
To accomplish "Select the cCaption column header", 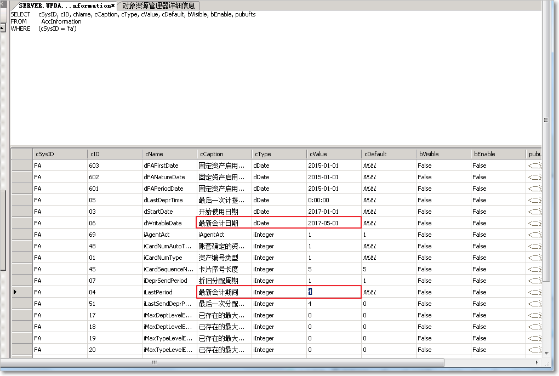I will click(x=224, y=154).
